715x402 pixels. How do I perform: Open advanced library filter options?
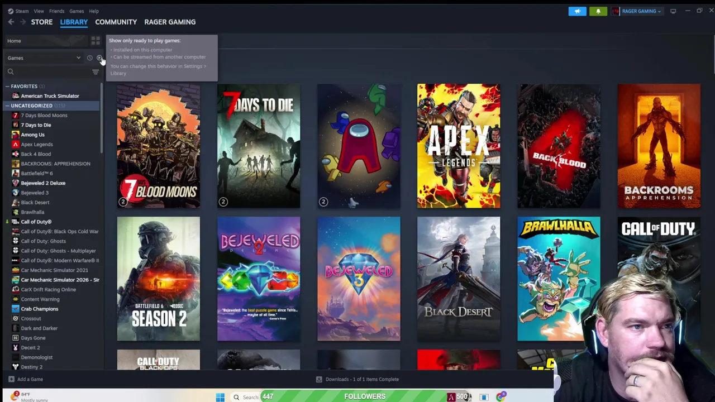[x=96, y=71]
